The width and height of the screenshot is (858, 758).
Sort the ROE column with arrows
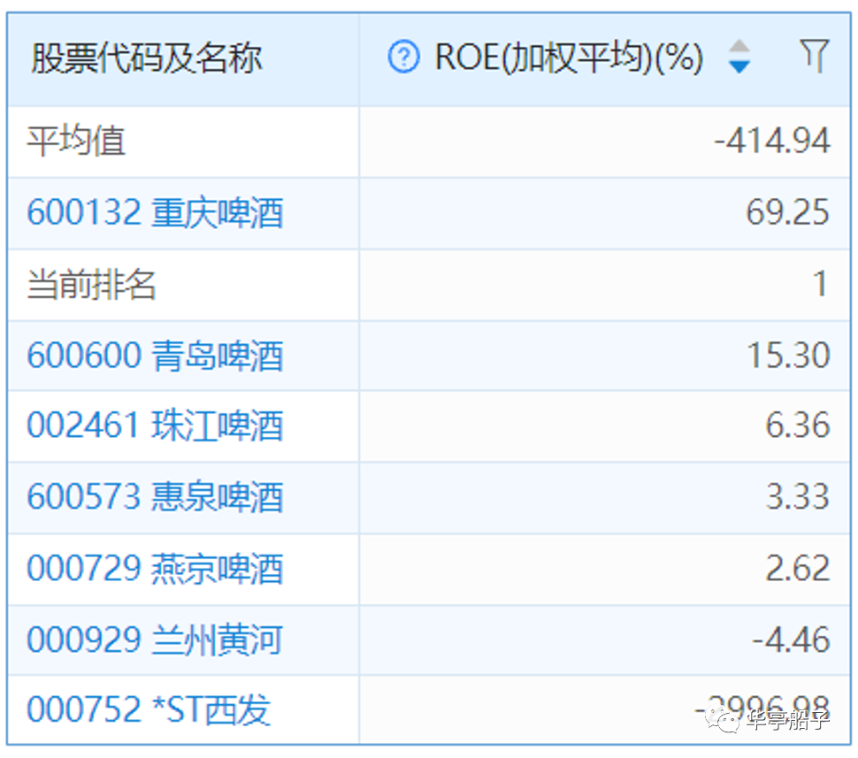[x=739, y=57]
